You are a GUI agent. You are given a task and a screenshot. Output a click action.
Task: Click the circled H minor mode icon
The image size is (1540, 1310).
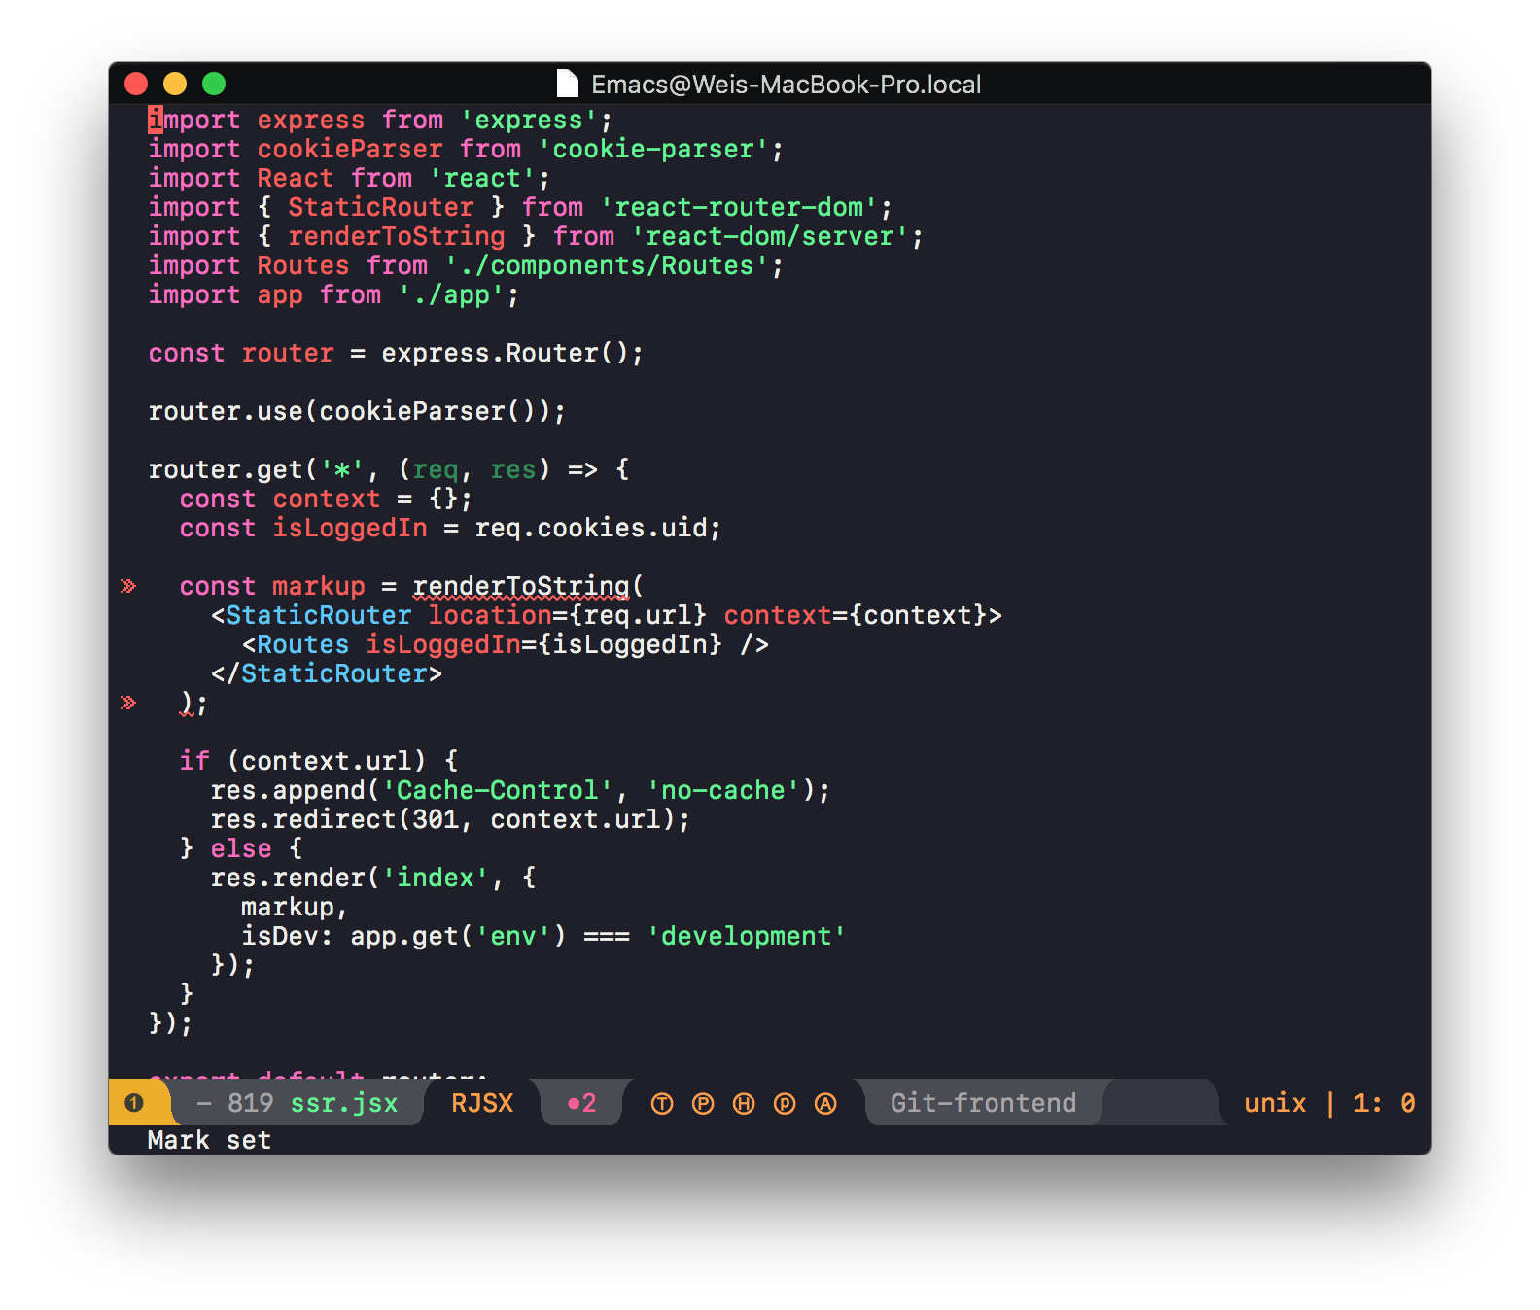744,1104
